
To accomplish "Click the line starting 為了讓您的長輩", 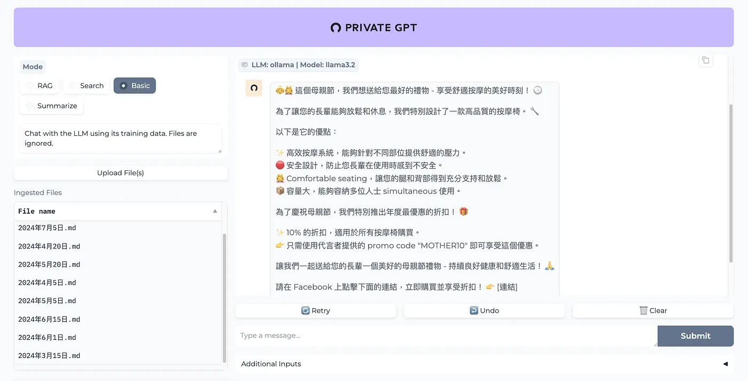I will point(407,112).
